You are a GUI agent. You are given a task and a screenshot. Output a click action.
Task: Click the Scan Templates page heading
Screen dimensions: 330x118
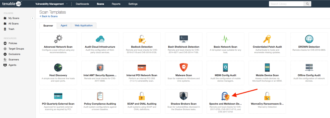pos(53,12)
